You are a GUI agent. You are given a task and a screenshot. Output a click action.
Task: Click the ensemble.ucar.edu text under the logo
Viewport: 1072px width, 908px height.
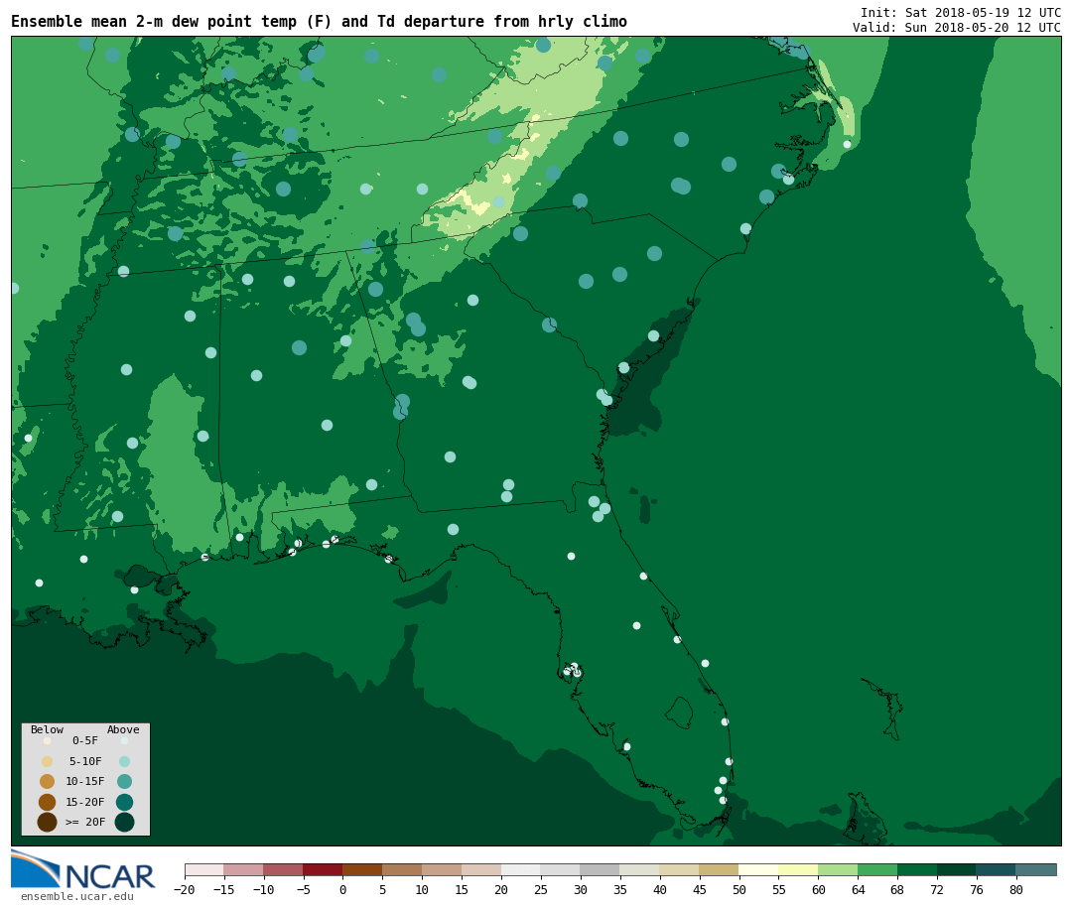pyautogui.click(x=77, y=896)
